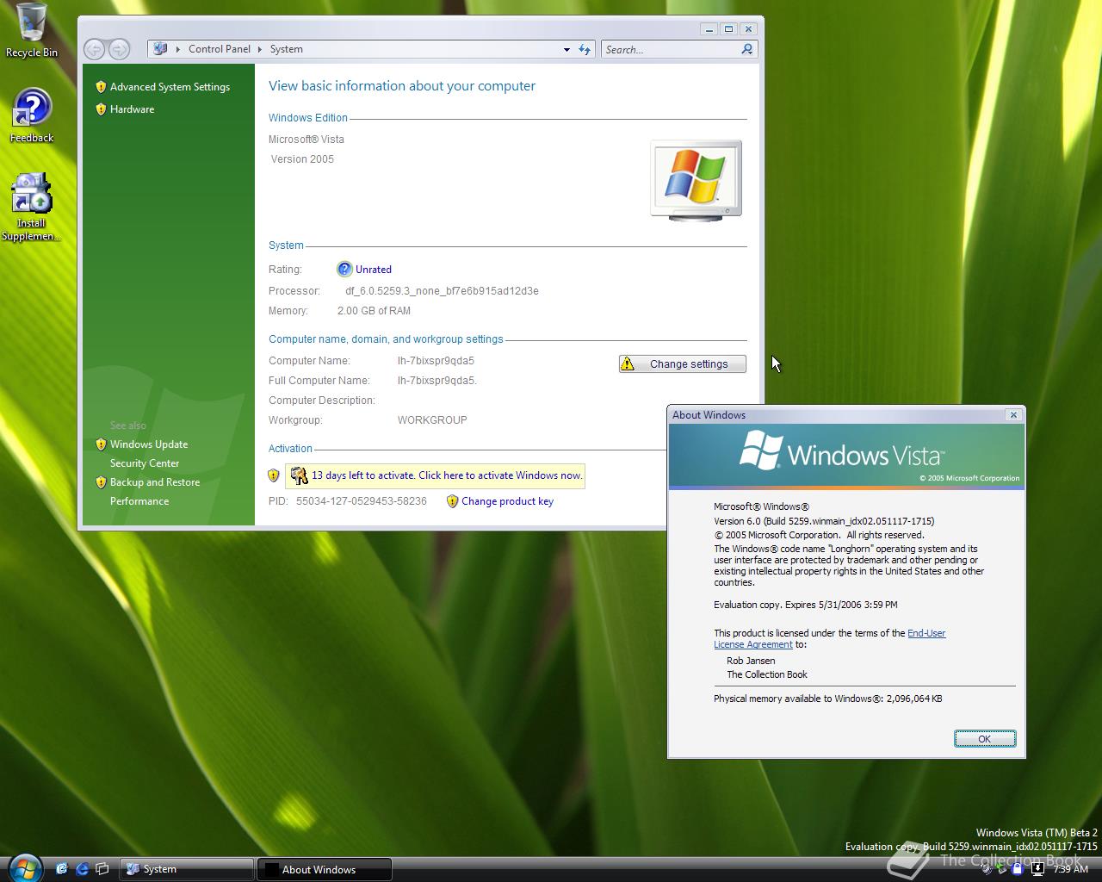Image resolution: width=1102 pixels, height=882 pixels.
Task: Minimize the System window
Action: [709, 29]
